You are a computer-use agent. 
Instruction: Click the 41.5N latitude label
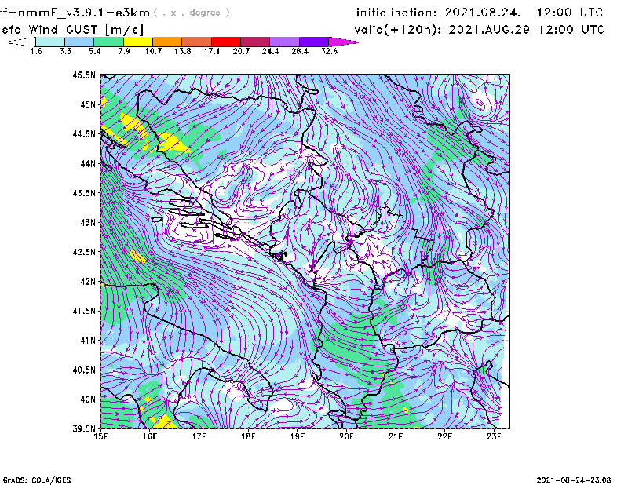coord(84,311)
